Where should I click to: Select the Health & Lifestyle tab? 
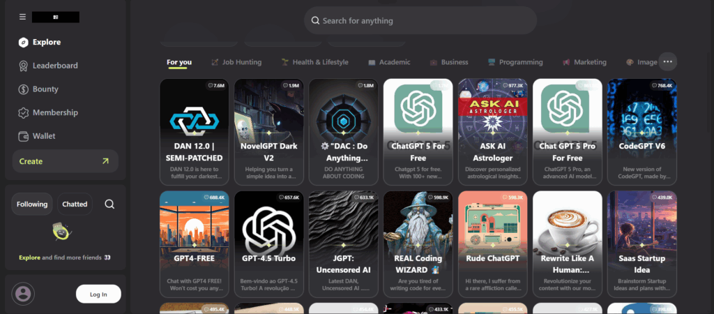coord(314,62)
